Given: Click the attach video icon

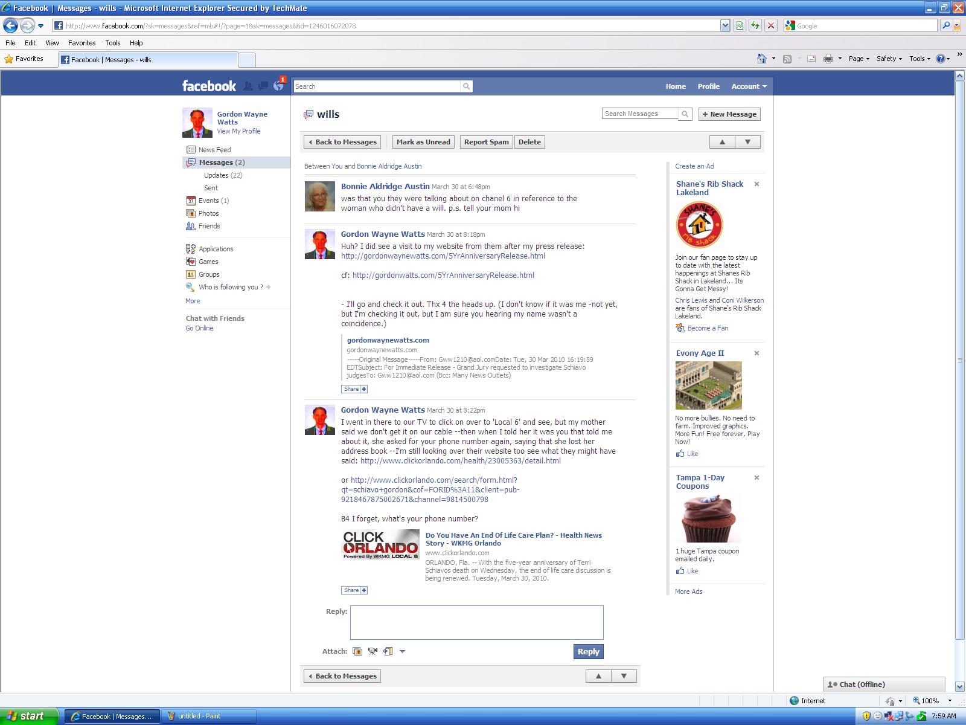Looking at the screenshot, I should point(373,651).
